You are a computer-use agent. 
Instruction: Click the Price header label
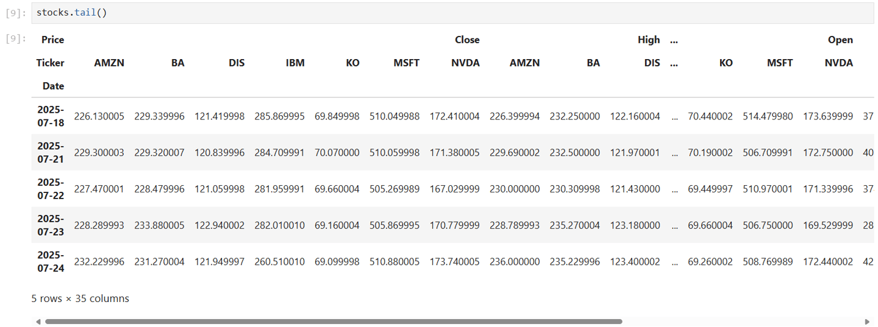tap(52, 40)
